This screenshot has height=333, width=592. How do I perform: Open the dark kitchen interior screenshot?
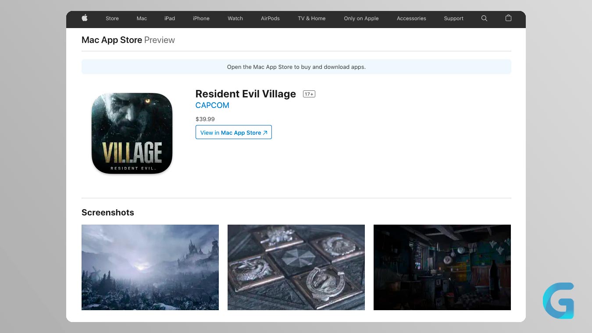[442, 268]
